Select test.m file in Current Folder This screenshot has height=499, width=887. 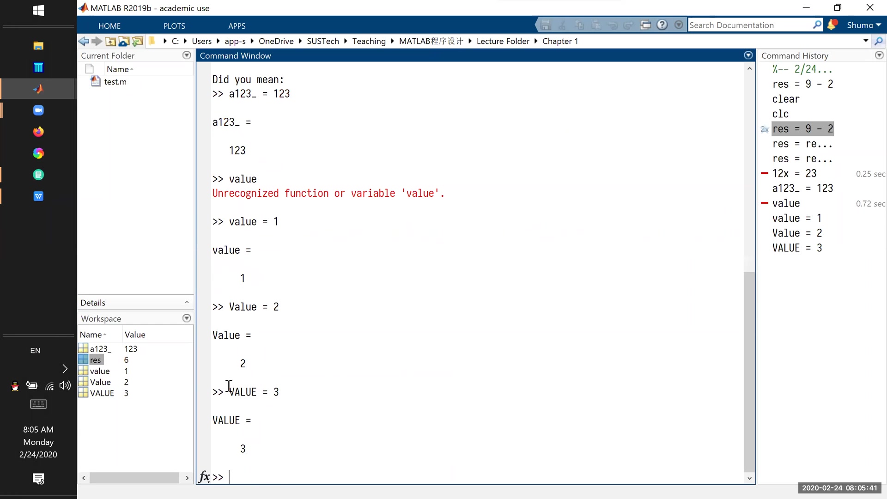point(115,82)
